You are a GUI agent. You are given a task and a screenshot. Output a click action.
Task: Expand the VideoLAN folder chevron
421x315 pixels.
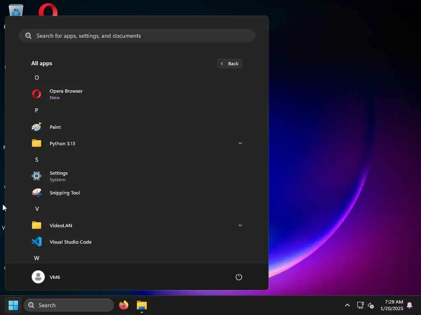[x=240, y=225]
